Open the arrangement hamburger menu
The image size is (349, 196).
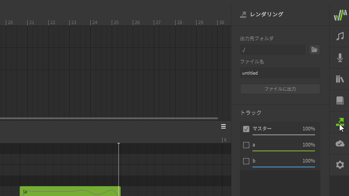coord(223,127)
